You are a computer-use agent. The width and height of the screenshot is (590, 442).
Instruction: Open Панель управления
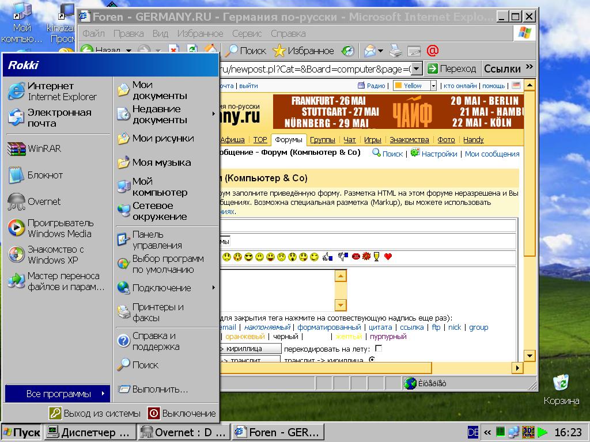167,240
